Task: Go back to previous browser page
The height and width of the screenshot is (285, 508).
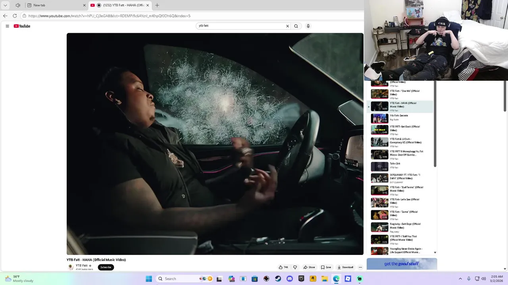Action: (5, 16)
